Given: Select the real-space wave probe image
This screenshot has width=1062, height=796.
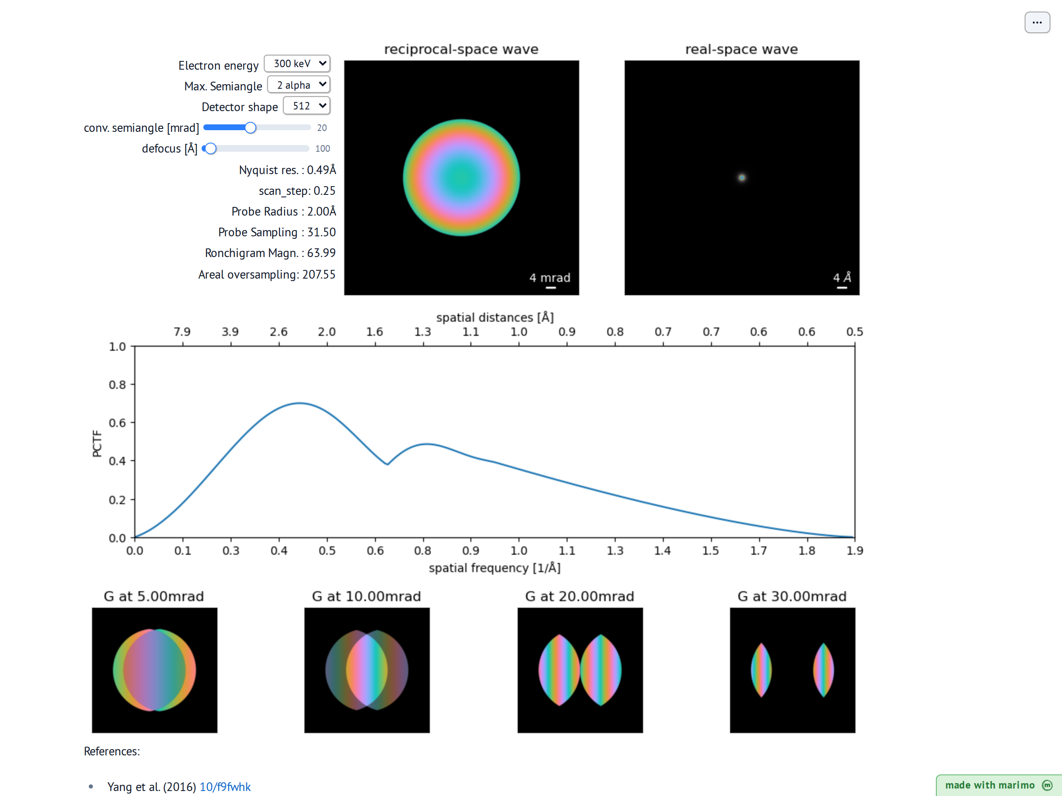Looking at the screenshot, I should click(742, 177).
